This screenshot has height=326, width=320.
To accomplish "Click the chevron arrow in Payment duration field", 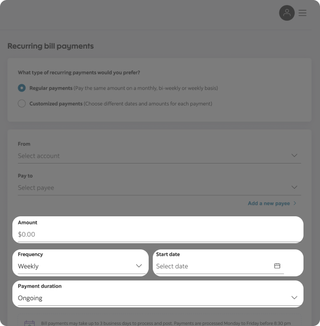I will [x=294, y=298].
